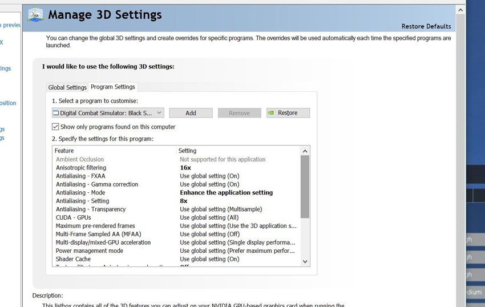Select Multi-Frame Sampled AA (MFAA) feature
The image size is (485, 307).
click(98, 235)
